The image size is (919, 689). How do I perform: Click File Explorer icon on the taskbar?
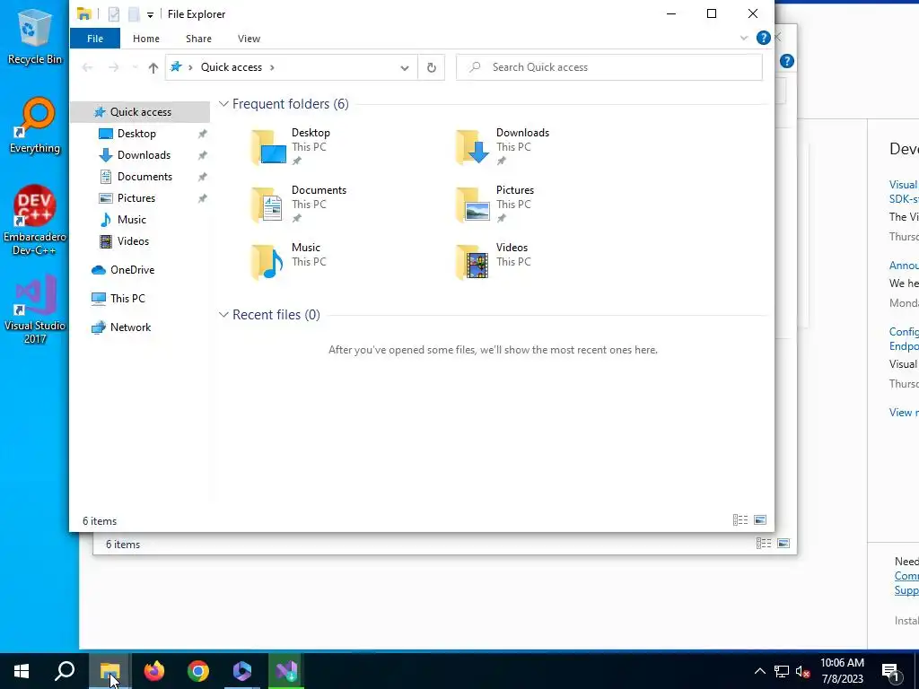click(109, 671)
